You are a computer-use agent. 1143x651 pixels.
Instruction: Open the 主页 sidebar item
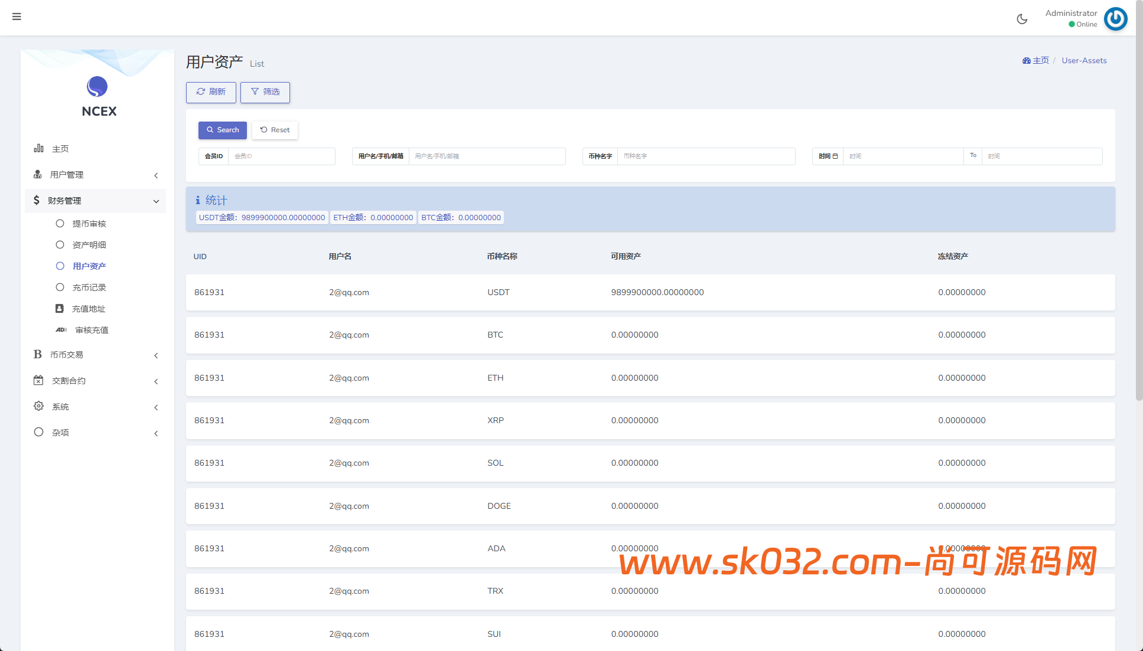coord(96,149)
